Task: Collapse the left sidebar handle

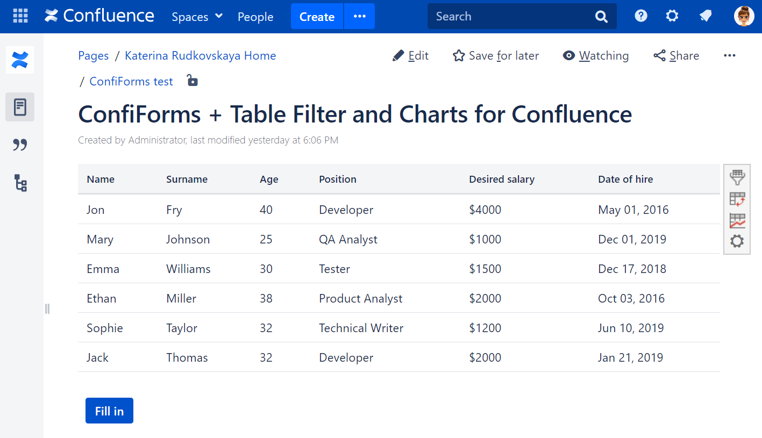Action: click(x=47, y=308)
